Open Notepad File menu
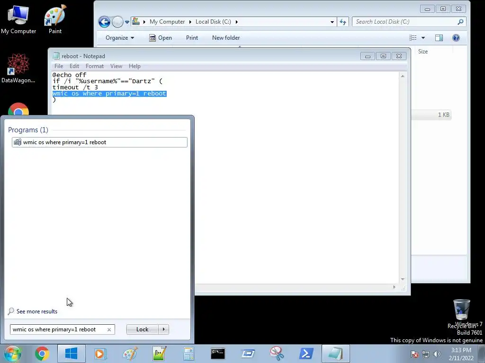The image size is (485, 363). (58, 66)
